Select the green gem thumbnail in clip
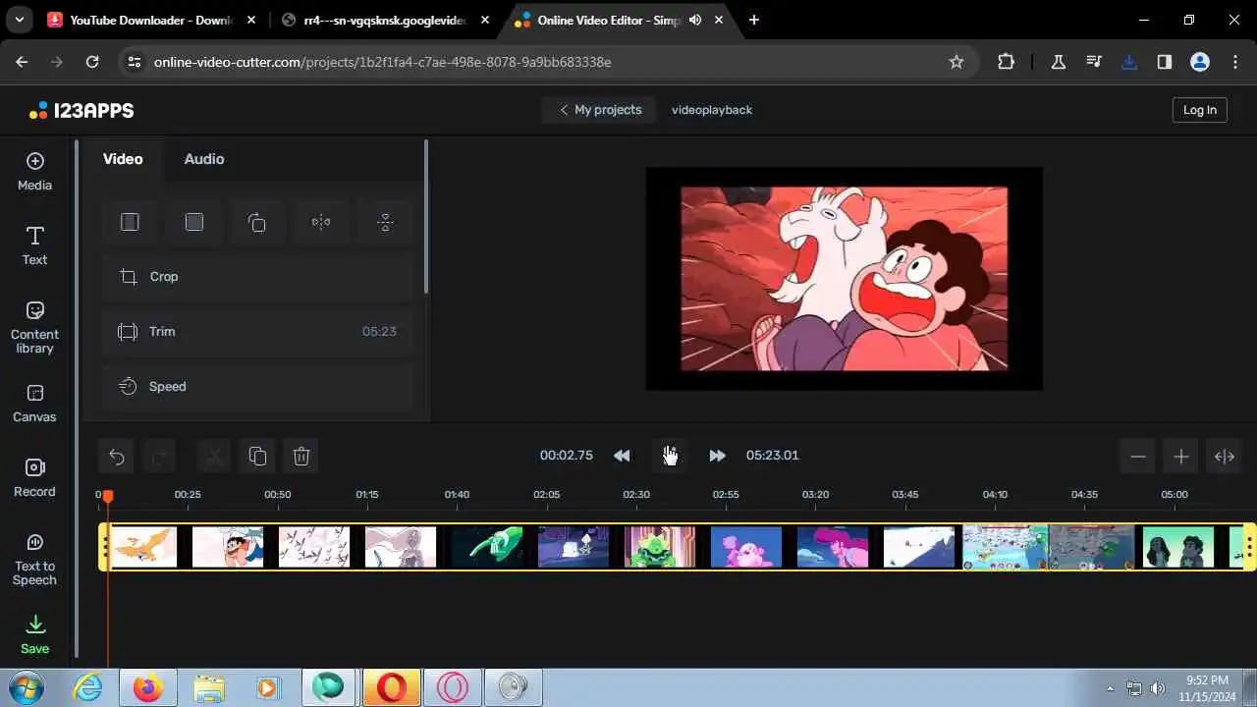 coord(660,547)
